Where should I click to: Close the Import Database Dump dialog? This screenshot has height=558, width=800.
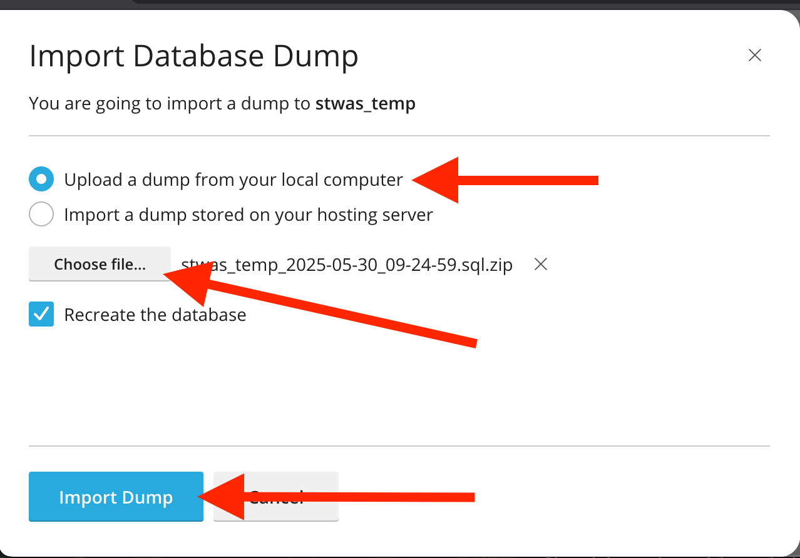pyautogui.click(x=754, y=56)
